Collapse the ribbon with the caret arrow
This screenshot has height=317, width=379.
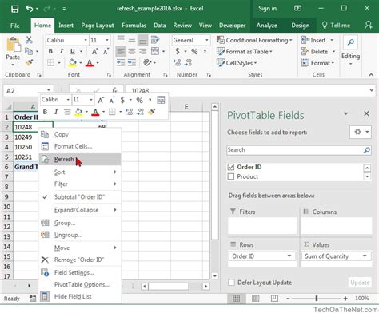(x=371, y=75)
